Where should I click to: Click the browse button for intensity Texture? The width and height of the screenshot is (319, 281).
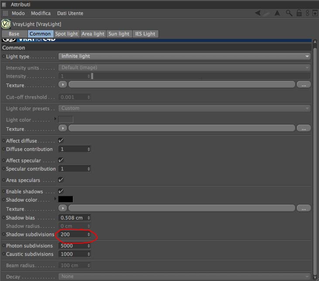[304, 84]
